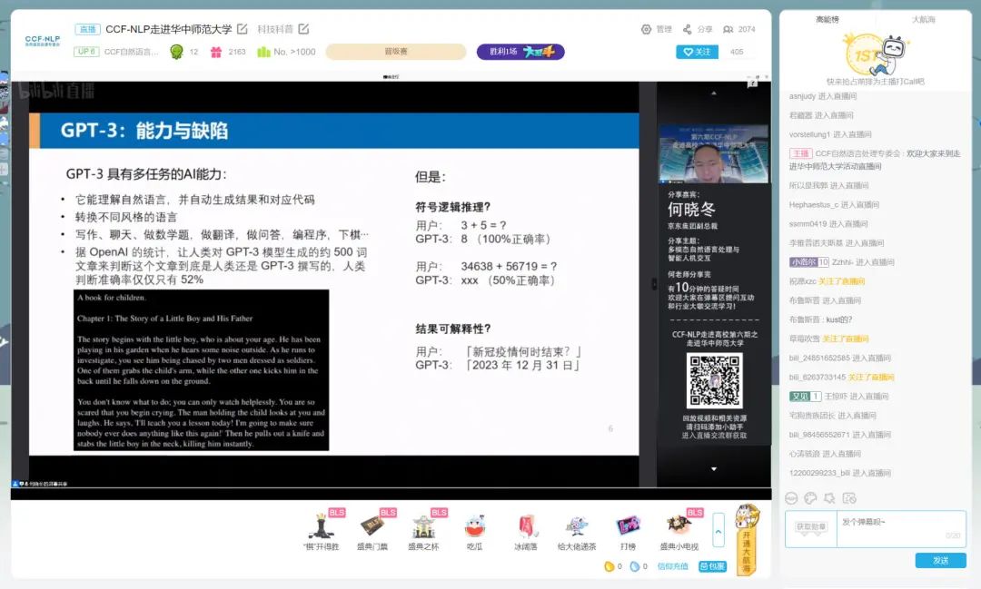Select the 打榜 gift
This screenshot has height=589, width=981.
point(629,530)
